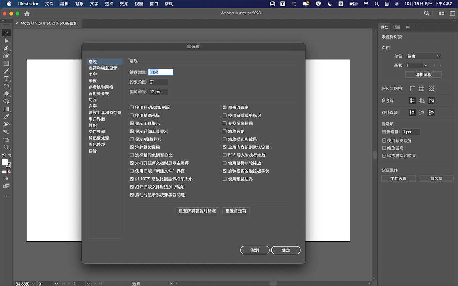The width and height of the screenshot is (458, 286).
Task: Toggle transparency grid icon
Action: (431, 88)
